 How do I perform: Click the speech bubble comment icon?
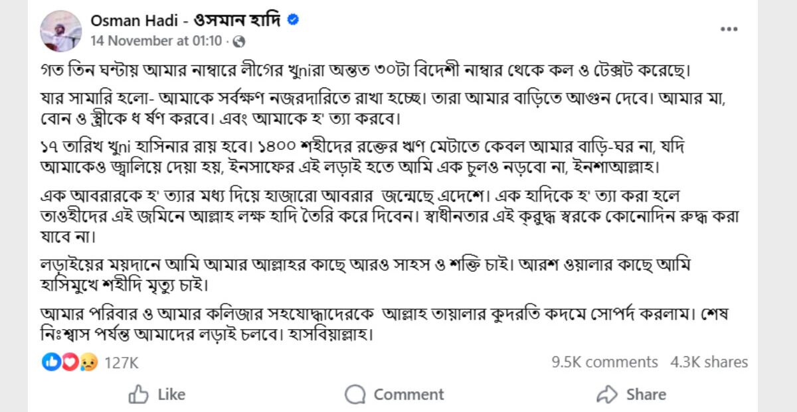pyautogui.click(x=355, y=394)
